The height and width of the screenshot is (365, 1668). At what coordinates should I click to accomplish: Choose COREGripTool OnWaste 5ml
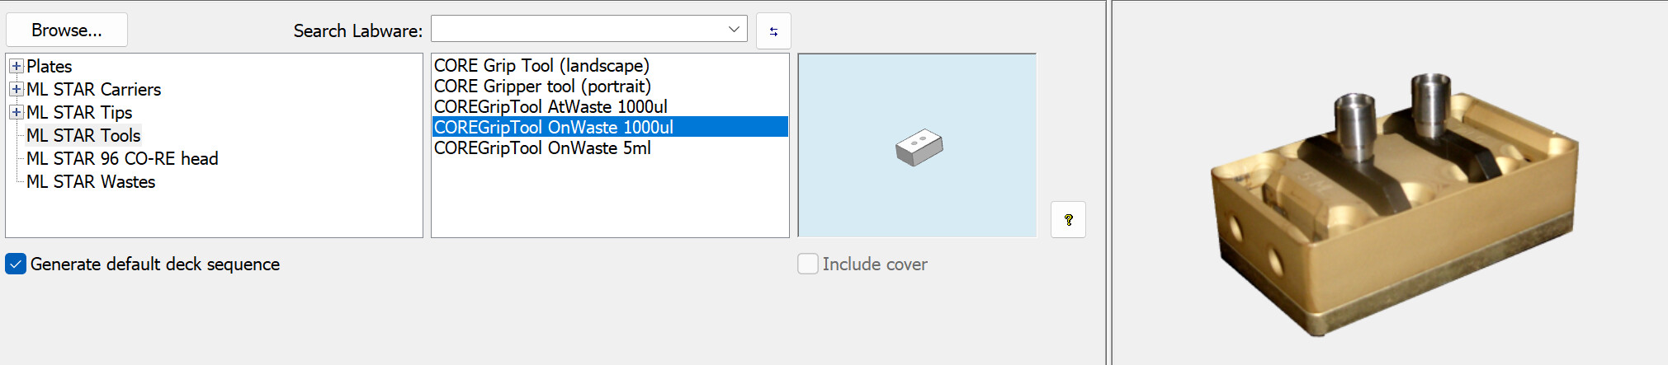pos(542,147)
